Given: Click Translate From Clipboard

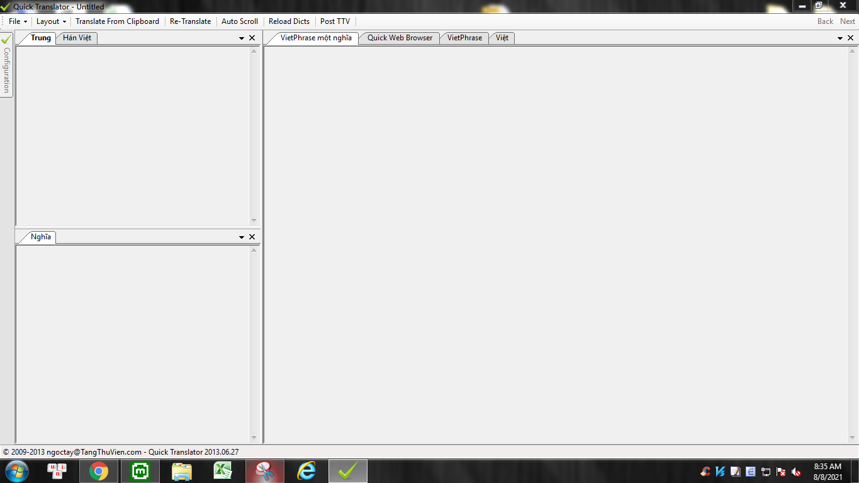Looking at the screenshot, I should [117, 21].
